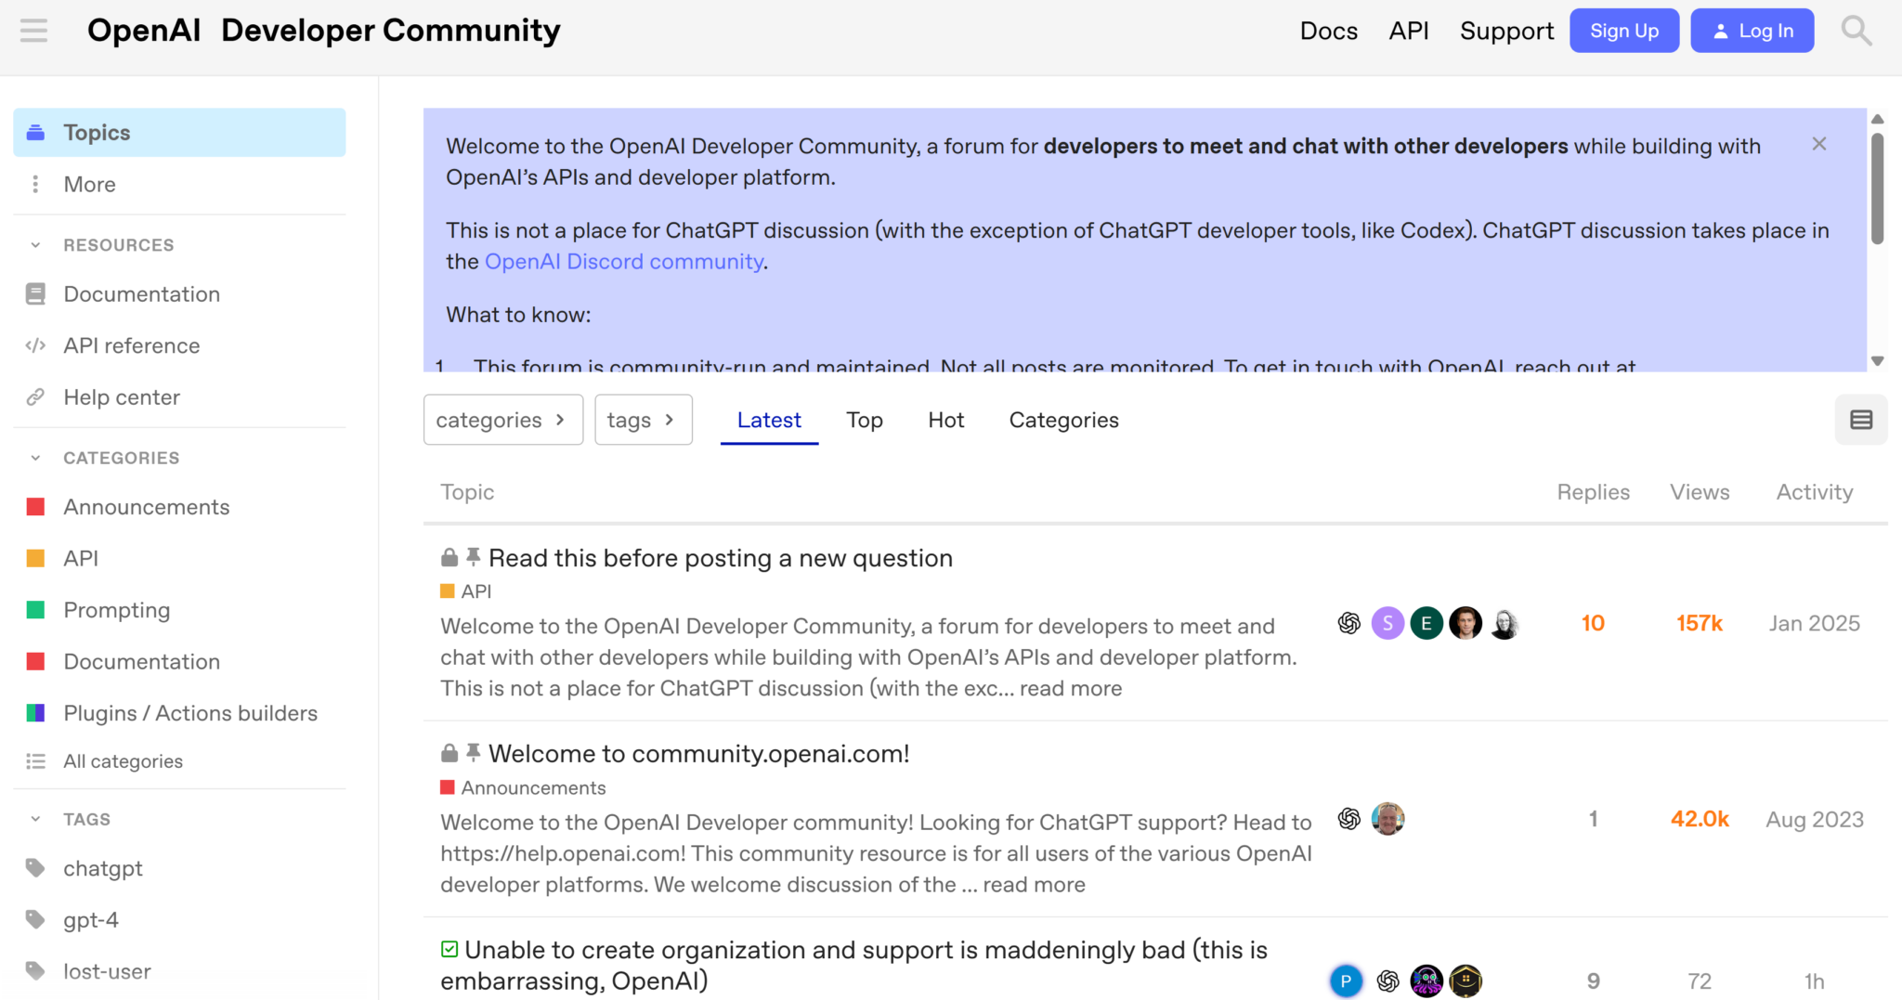The width and height of the screenshot is (1902, 1000).
Task: Click the chatgpt tag icon
Action: click(x=35, y=868)
